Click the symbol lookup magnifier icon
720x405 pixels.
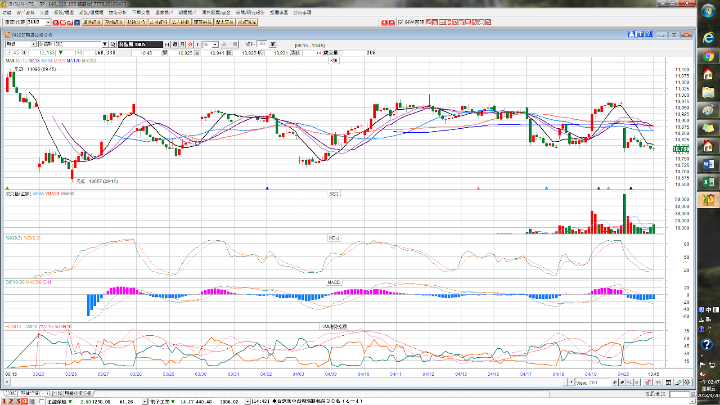click(113, 45)
